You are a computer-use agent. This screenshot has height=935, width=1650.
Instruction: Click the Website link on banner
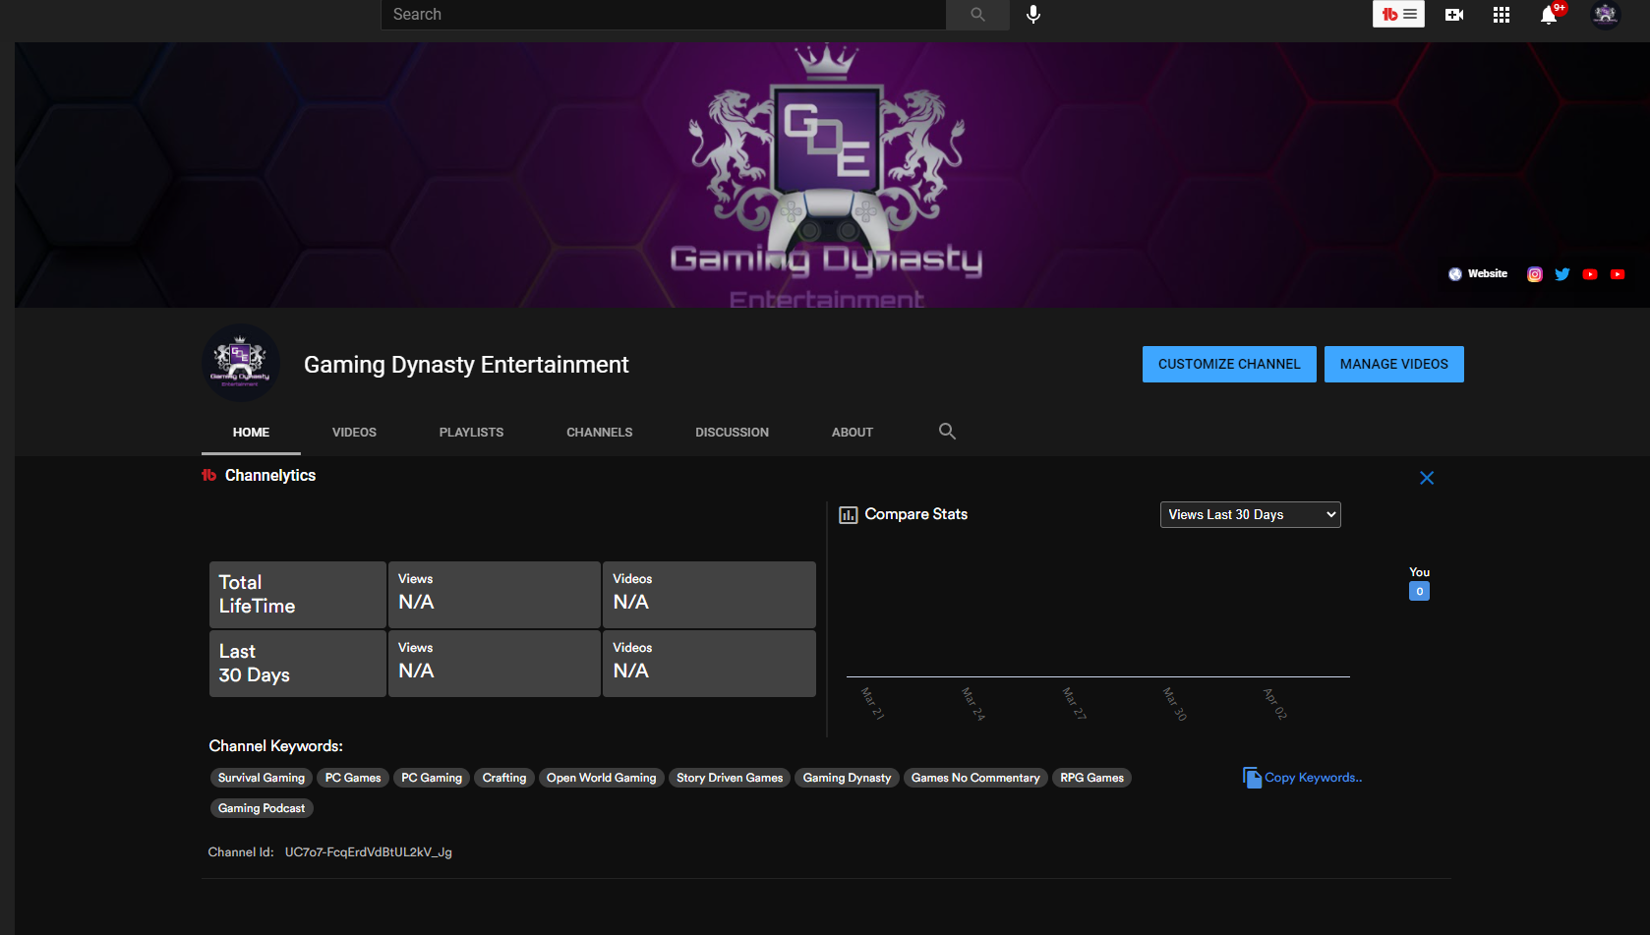click(1478, 274)
